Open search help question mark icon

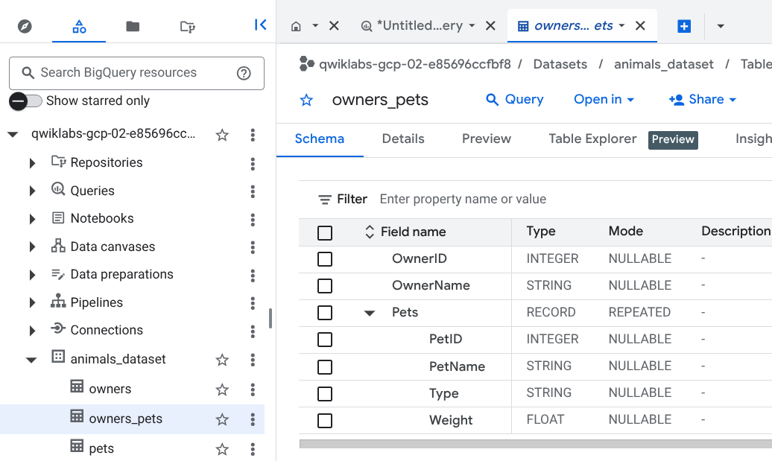[x=244, y=73]
